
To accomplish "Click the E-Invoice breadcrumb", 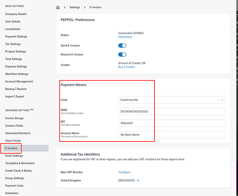I will [x=95, y=7].
